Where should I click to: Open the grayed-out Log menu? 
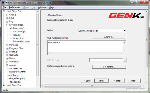(x=33, y=7)
